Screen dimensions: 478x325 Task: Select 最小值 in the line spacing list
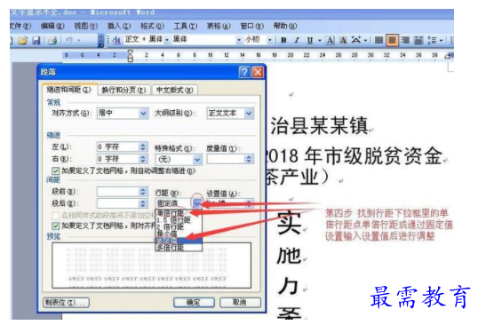179,234
